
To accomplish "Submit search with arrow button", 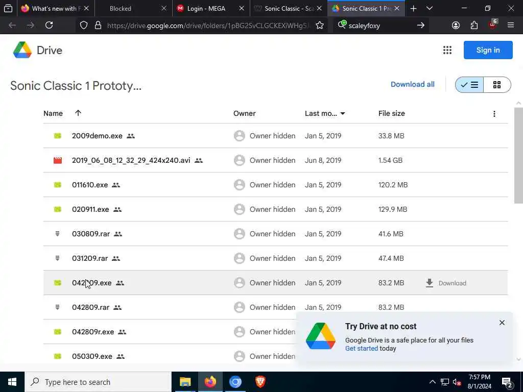I will click(x=421, y=26).
